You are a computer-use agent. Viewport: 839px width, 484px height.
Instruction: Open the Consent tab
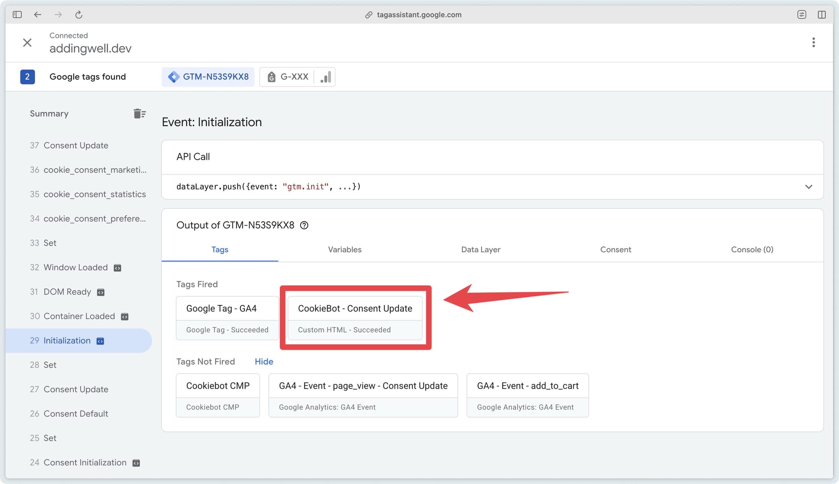click(x=616, y=249)
